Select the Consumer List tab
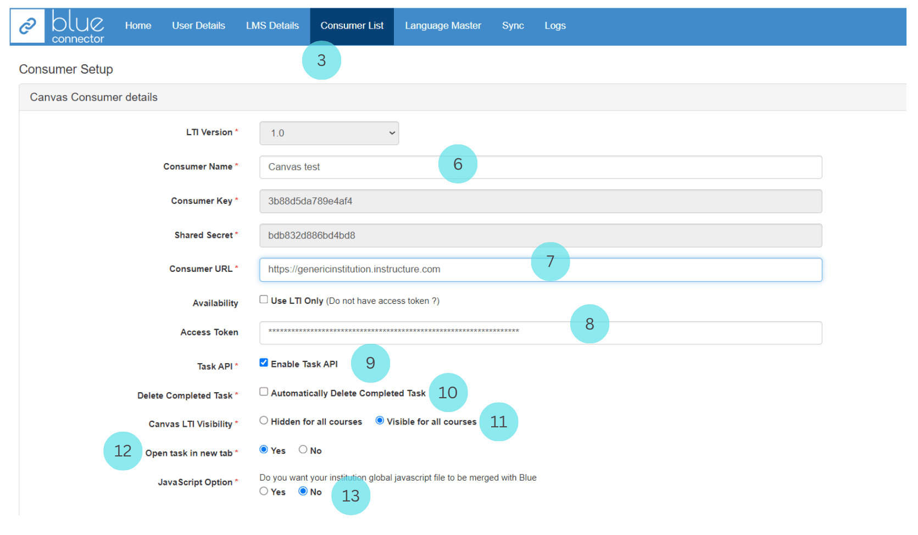918x535 pixels. pos(352,26)
